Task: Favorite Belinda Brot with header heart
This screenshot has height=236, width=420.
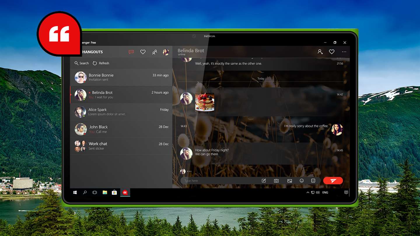Action: 332,52
